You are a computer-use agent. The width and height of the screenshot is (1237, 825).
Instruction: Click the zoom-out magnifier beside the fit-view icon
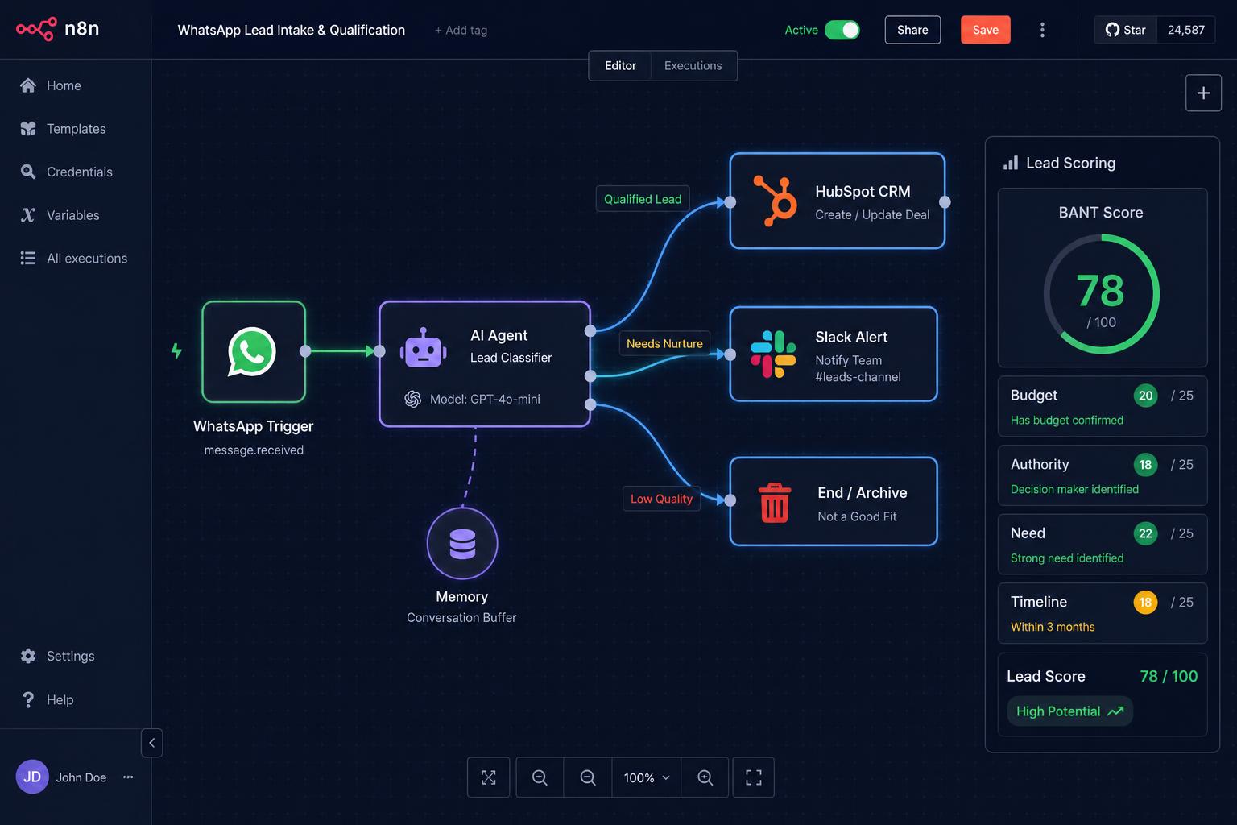(540, 777)
